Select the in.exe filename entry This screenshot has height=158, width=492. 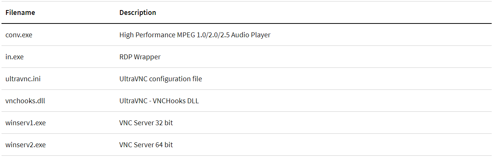click(x=15, y=57)
